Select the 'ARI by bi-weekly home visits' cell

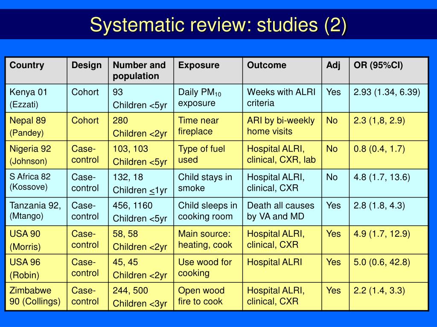pyautogui.click(x=283, y=126)
